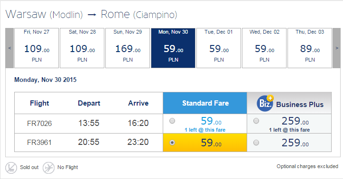Click the No Flight airplane icon
343x179 pixels.
(48, 168)
